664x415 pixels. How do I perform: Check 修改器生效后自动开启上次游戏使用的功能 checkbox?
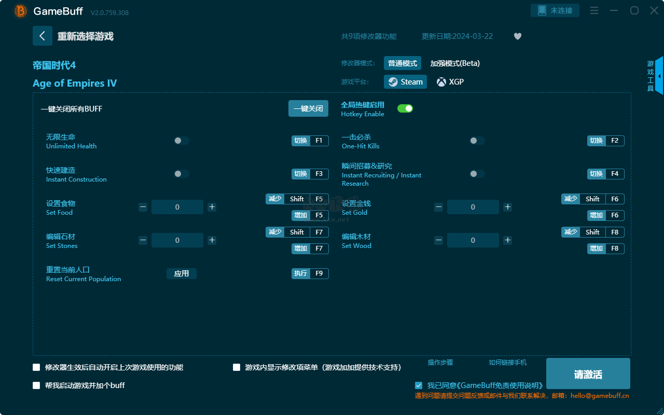click(x=36, y=367)
